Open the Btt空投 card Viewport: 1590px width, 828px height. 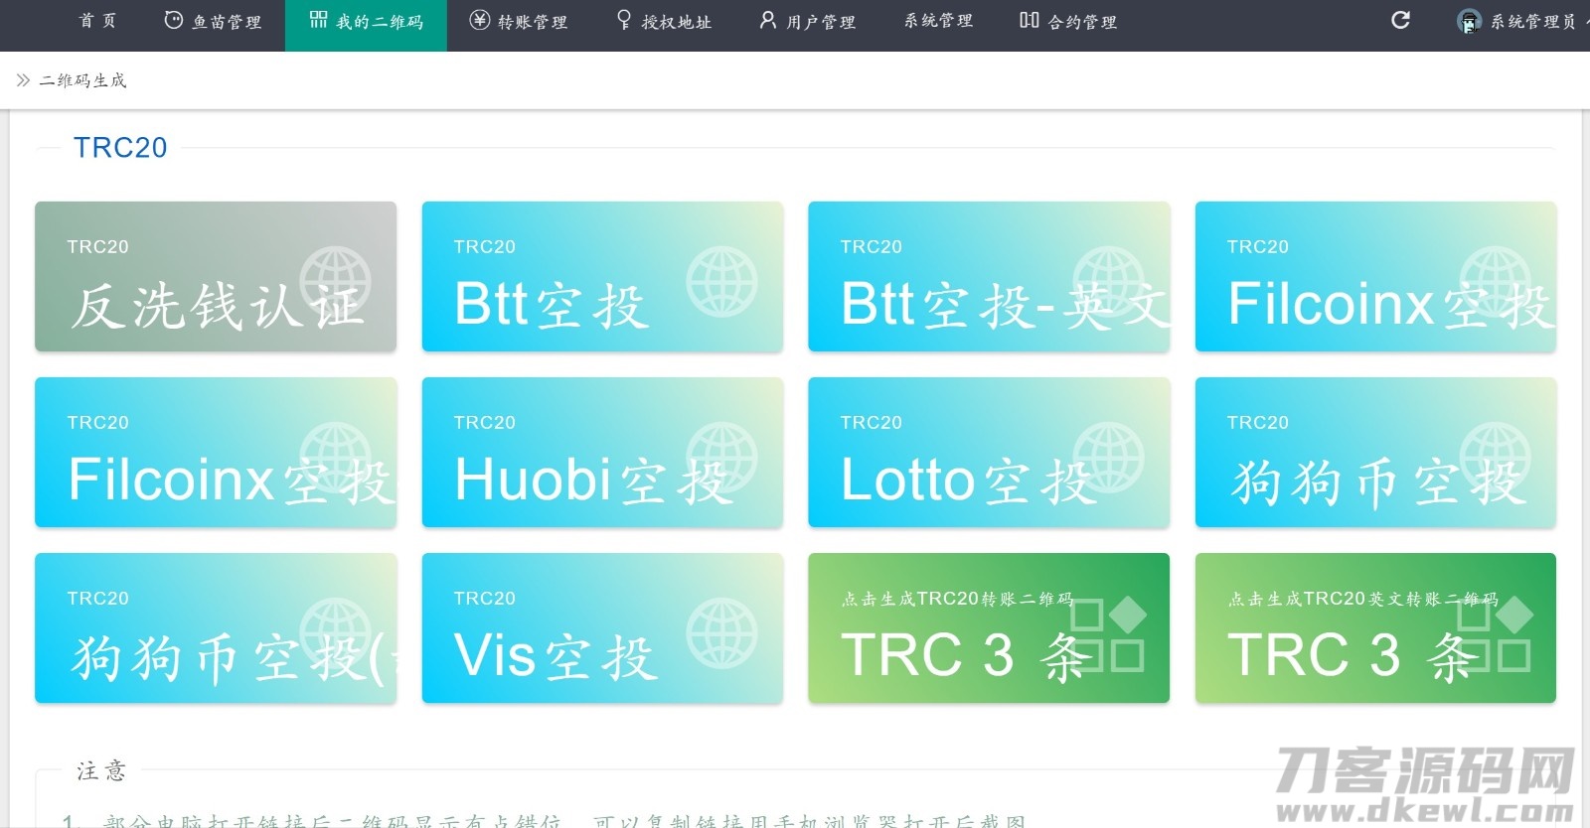point(602,277)
